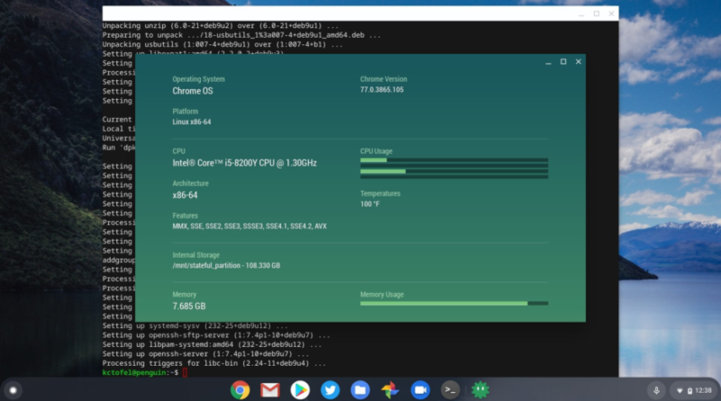Click Terminal line 'Preparing to unpack'

click(x=242, y=35)
